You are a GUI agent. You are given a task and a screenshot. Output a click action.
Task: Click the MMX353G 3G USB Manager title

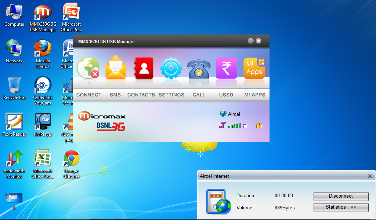point(107,42)
